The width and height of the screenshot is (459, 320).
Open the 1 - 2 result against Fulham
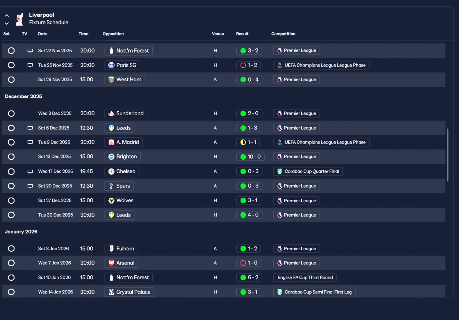(249, 248)
